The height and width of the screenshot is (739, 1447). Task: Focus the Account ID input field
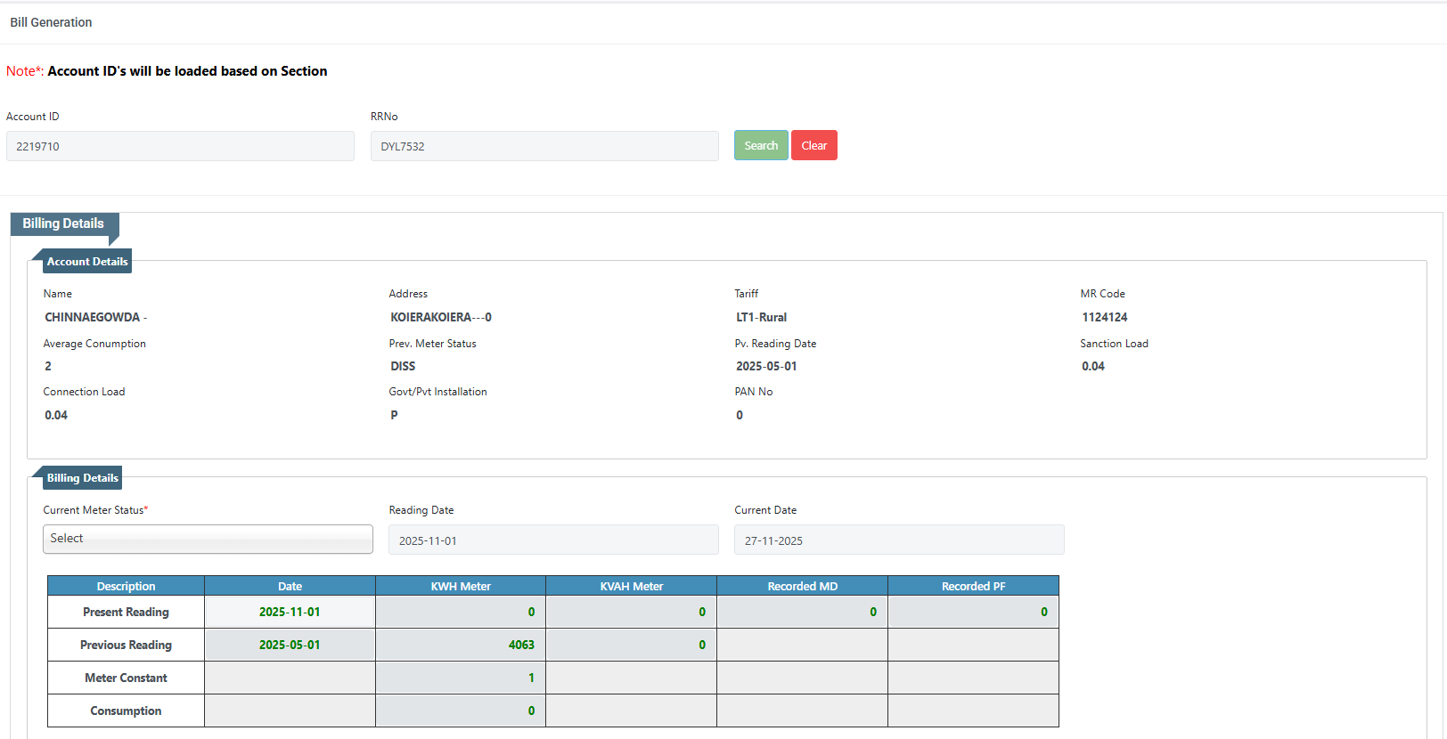180,146
